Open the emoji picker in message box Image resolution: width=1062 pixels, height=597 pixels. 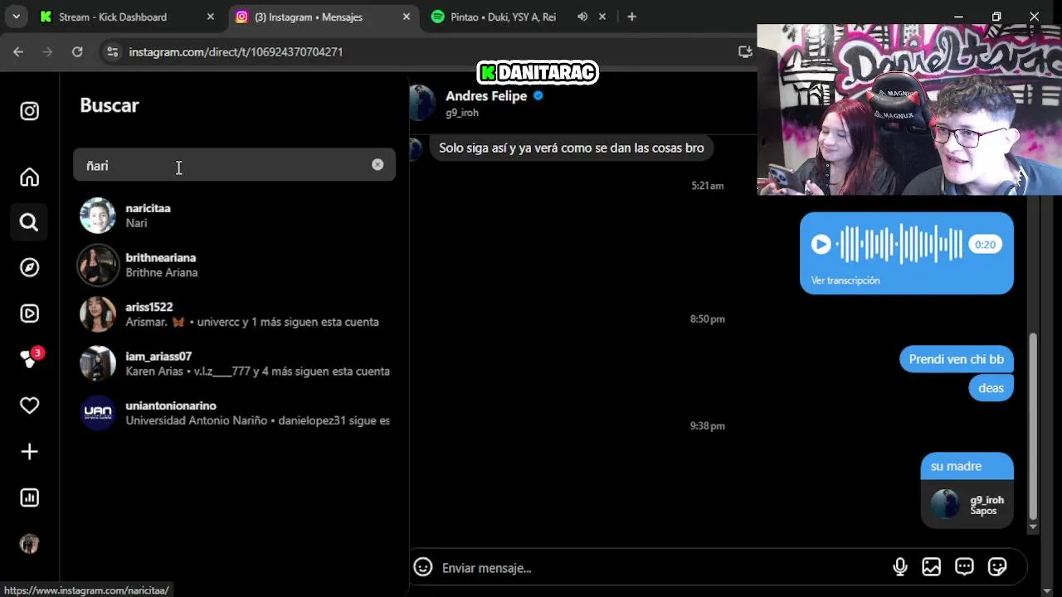[x=423, y=567]
